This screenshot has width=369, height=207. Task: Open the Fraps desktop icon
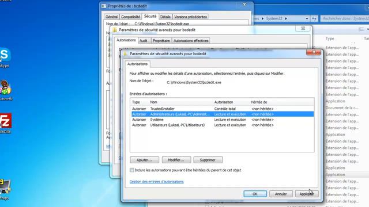tap(5, 189)
